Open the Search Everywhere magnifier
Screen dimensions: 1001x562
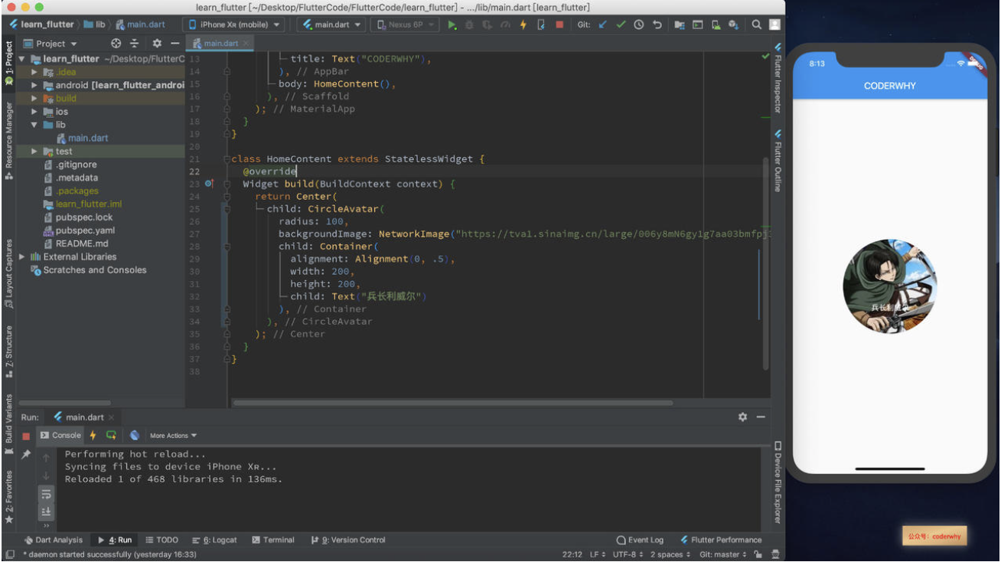coord(756,25)
